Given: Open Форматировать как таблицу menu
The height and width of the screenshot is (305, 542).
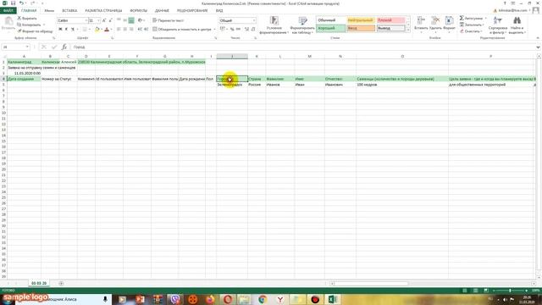Looking at the screenshot, I should (x=302, y=25).
